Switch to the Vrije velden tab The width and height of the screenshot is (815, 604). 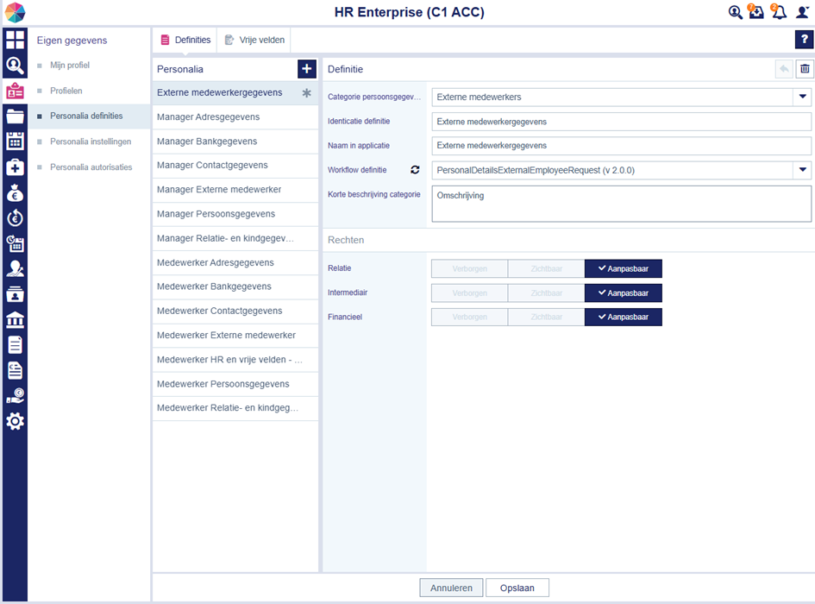254,40
